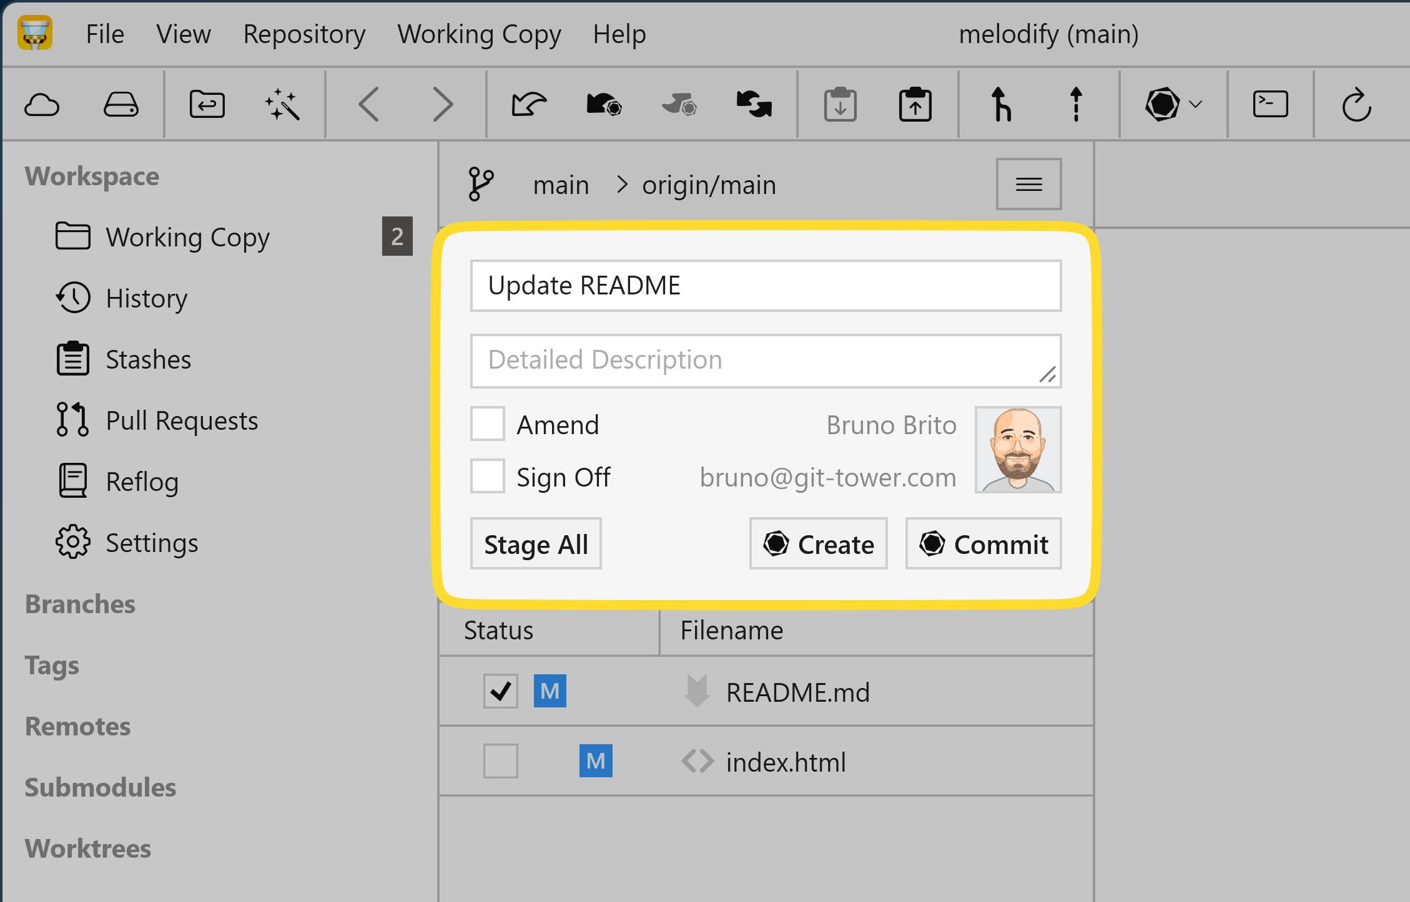The image size is (1410, 902).
Task: Enable the Amend checkbox
Action: (488, 424)
